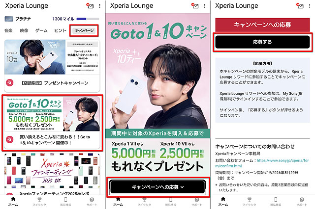Open the Goto 1&10 campaign card
The image size is (315, 209).
click(x=52, y=123)
